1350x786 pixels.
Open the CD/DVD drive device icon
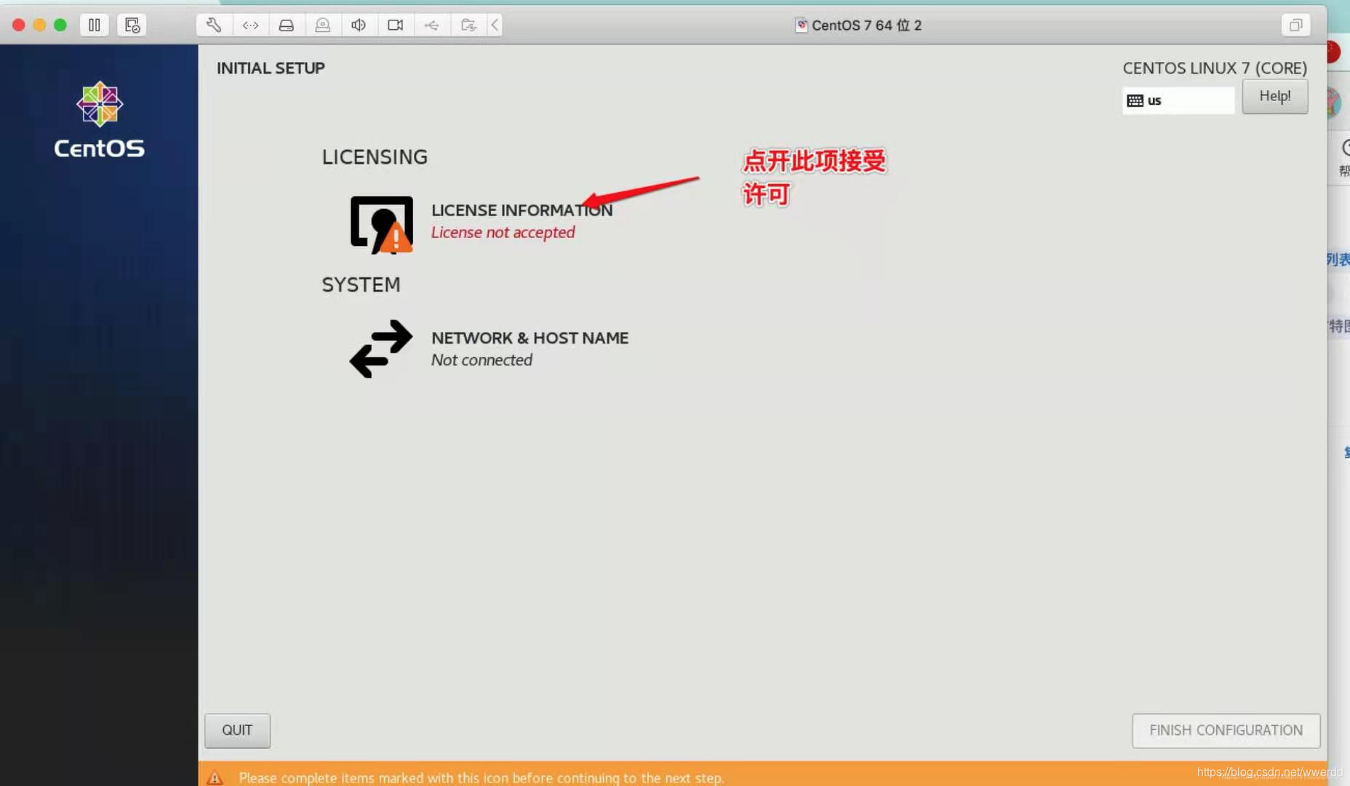(323, 25)
